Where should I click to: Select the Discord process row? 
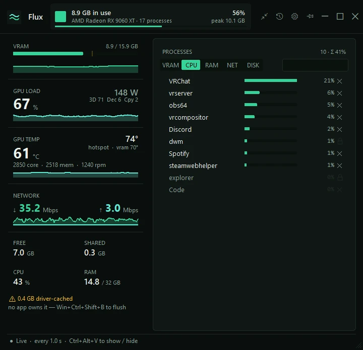pos(254,129)
